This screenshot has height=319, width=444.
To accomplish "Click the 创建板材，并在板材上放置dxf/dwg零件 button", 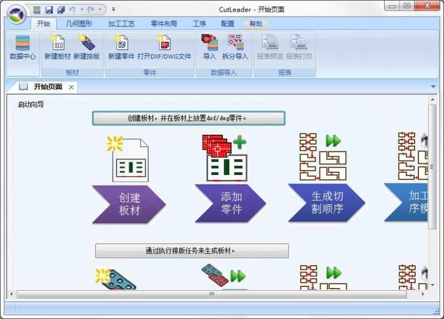I will (x=189, y=118).
